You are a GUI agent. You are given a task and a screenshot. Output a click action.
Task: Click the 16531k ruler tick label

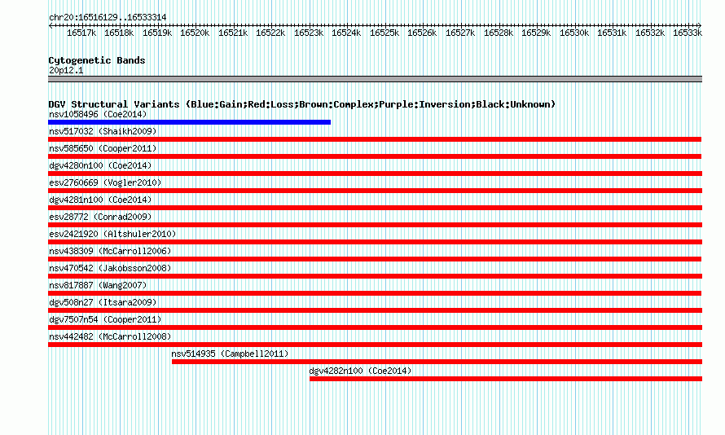(612, 33)
